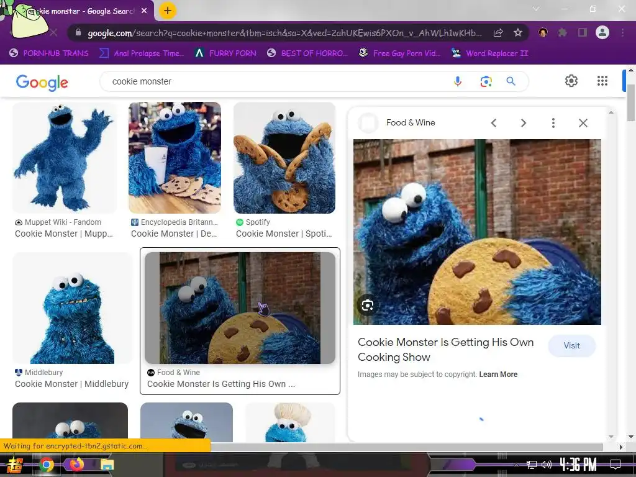Toggle the browser side panel icon
636x477 pixels.
(x=583, y=32)
